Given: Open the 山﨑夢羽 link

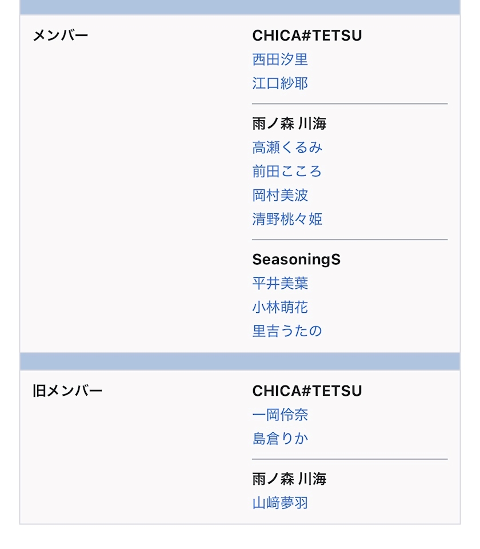Looking at the screenshot, I should tap(280, 503).
